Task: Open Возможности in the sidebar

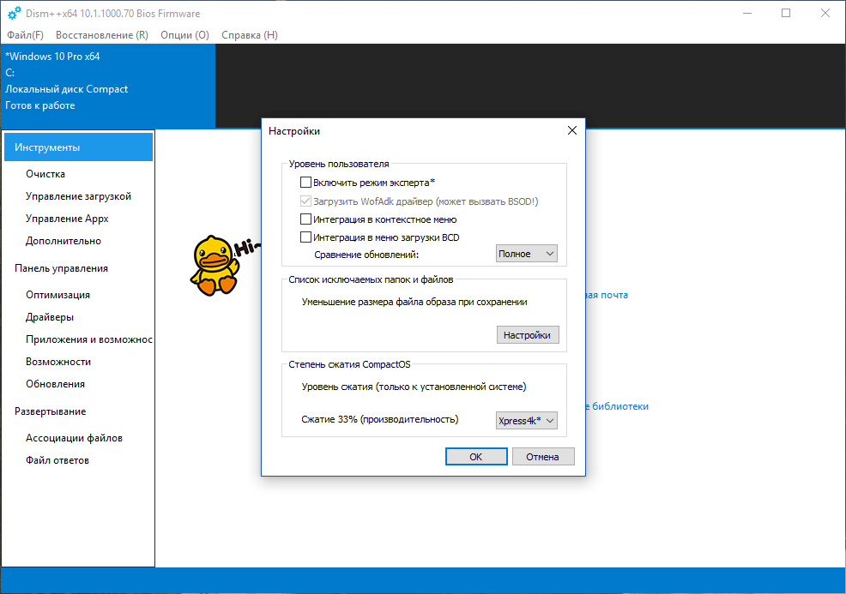Action: [58, 362]
